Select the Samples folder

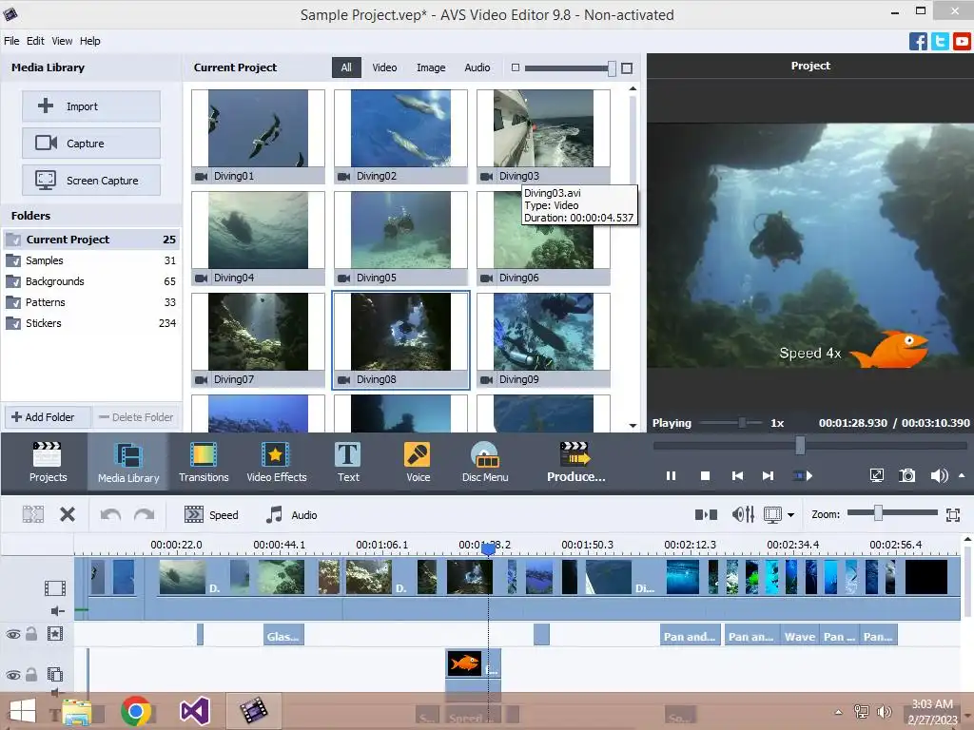91,260
